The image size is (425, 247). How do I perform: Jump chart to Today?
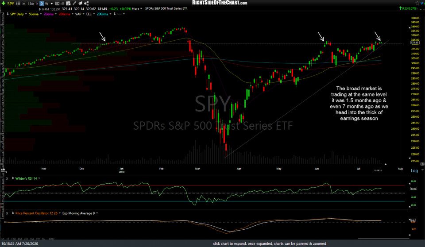click(51, 239)
